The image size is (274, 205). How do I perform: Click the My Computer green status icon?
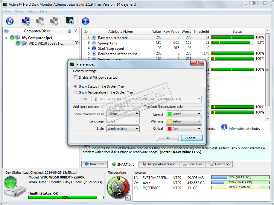12,38
